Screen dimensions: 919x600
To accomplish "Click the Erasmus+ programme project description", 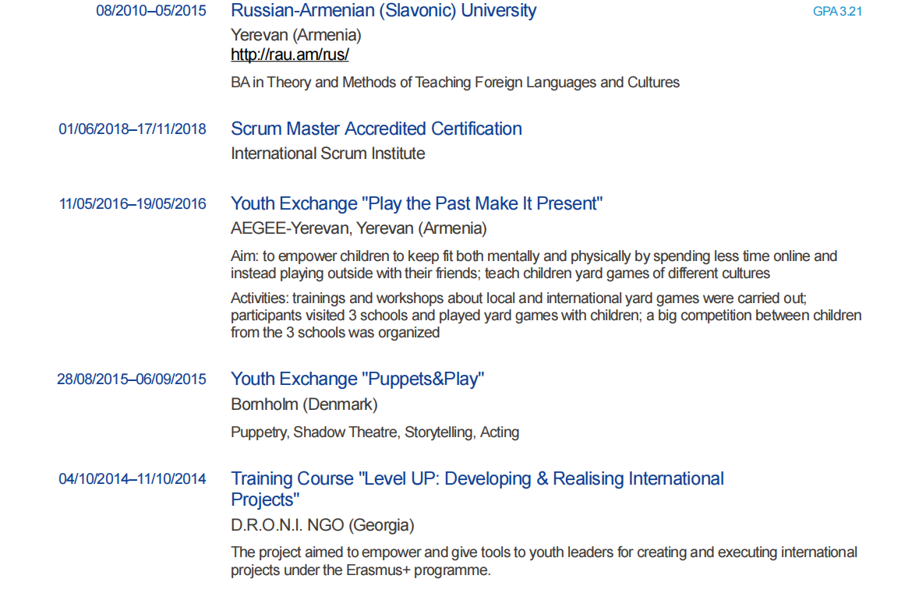I will pos(543,561).
